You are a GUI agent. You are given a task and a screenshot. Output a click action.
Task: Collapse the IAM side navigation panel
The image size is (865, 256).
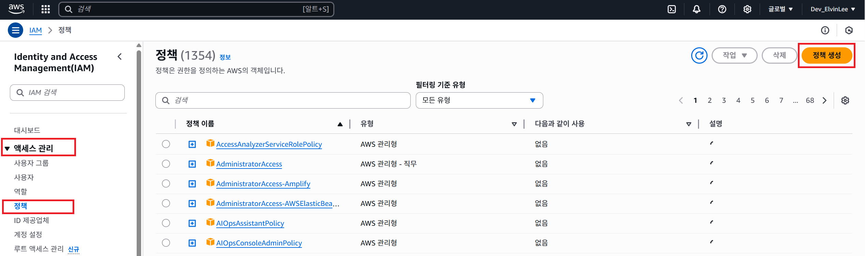[120, 57]
